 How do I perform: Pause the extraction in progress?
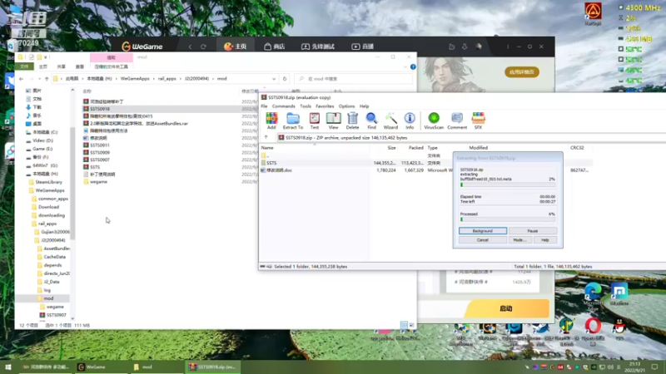click(x=533, y=231)
